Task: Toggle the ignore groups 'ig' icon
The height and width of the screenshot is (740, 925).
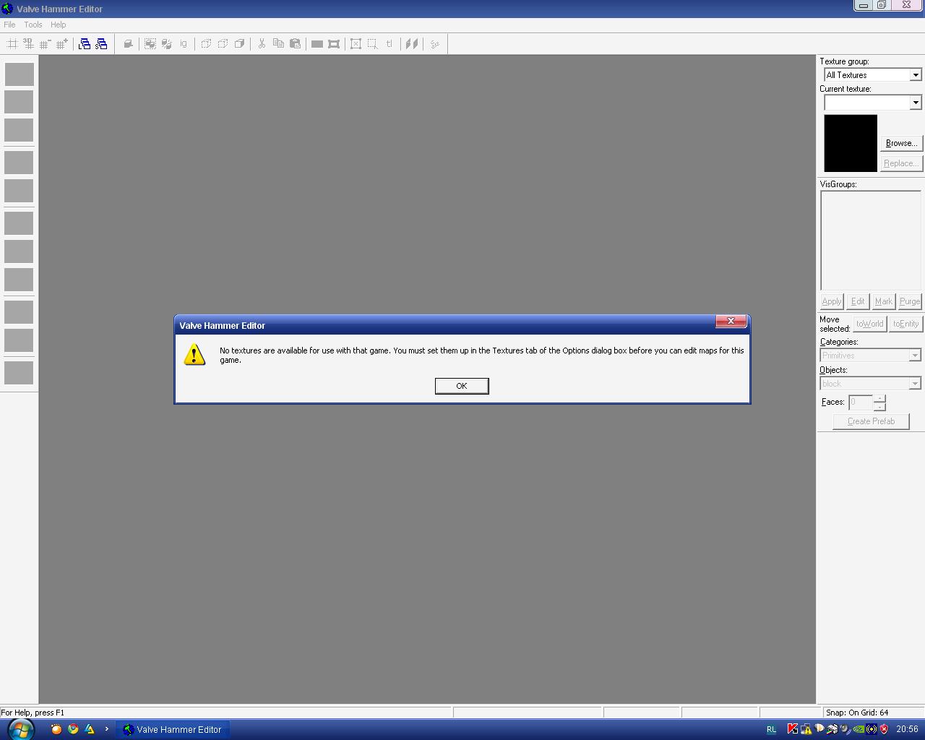Action: pyautogui.click(x=184, y=44)
